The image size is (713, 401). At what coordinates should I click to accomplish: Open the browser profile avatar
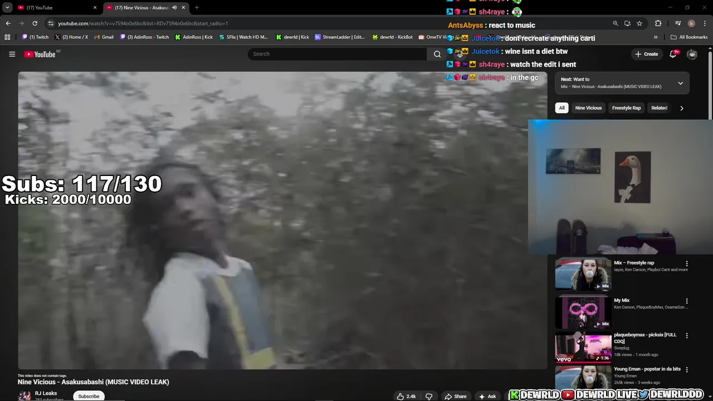[x=691, y=23]
